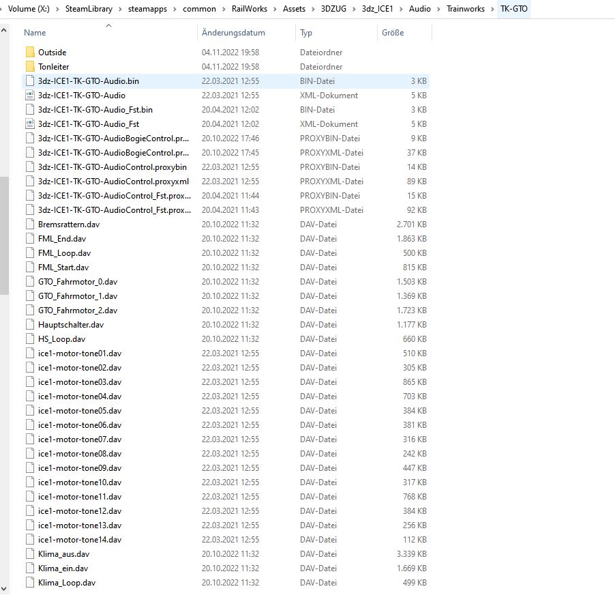Expand the chevron after Volume (X:) breadcrumb

pos(57,9)
